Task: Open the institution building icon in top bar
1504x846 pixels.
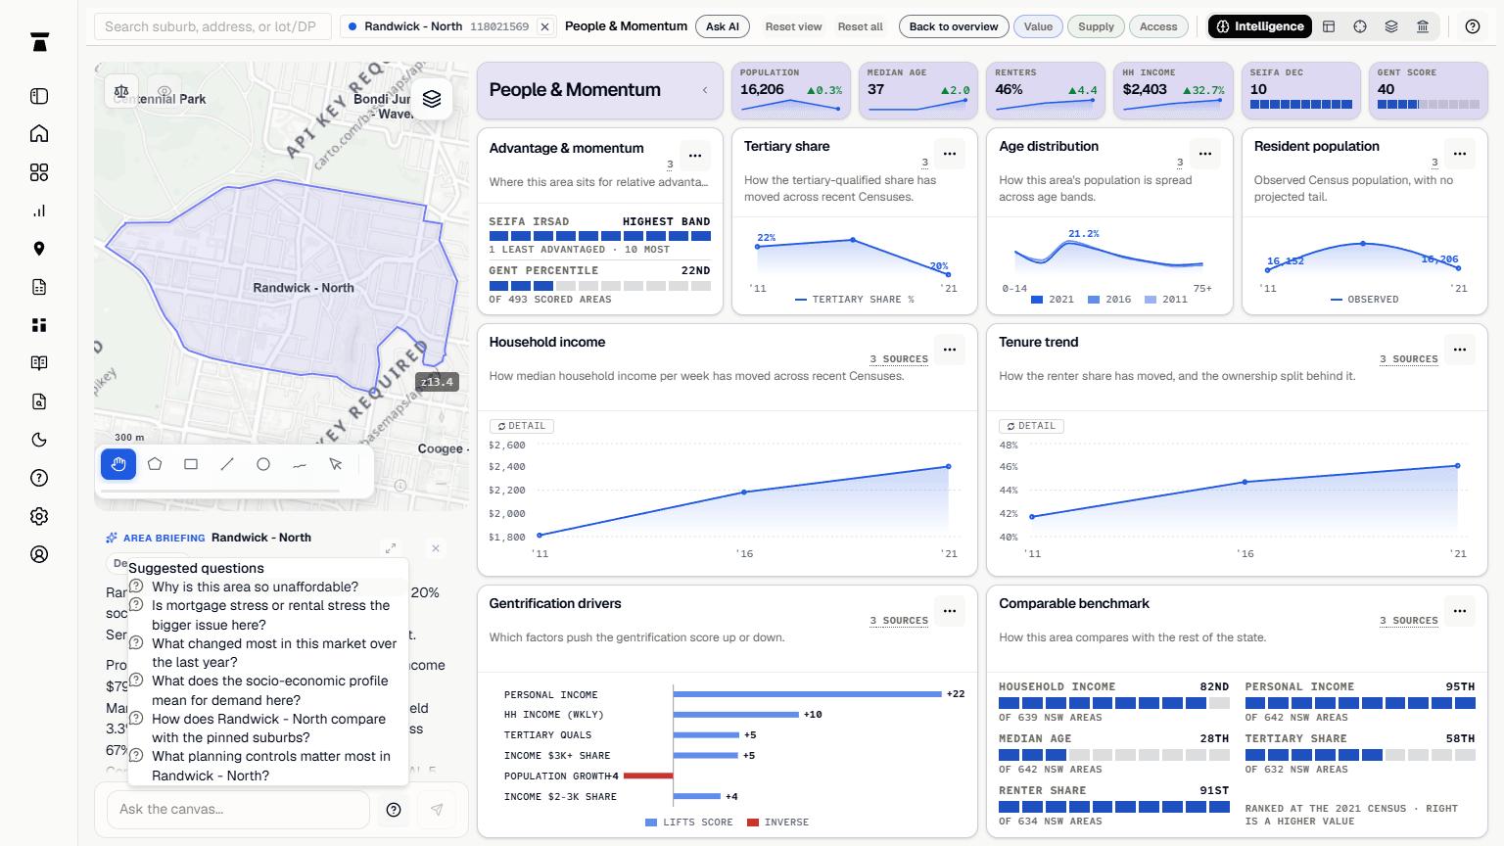Action: [1423, 26]
